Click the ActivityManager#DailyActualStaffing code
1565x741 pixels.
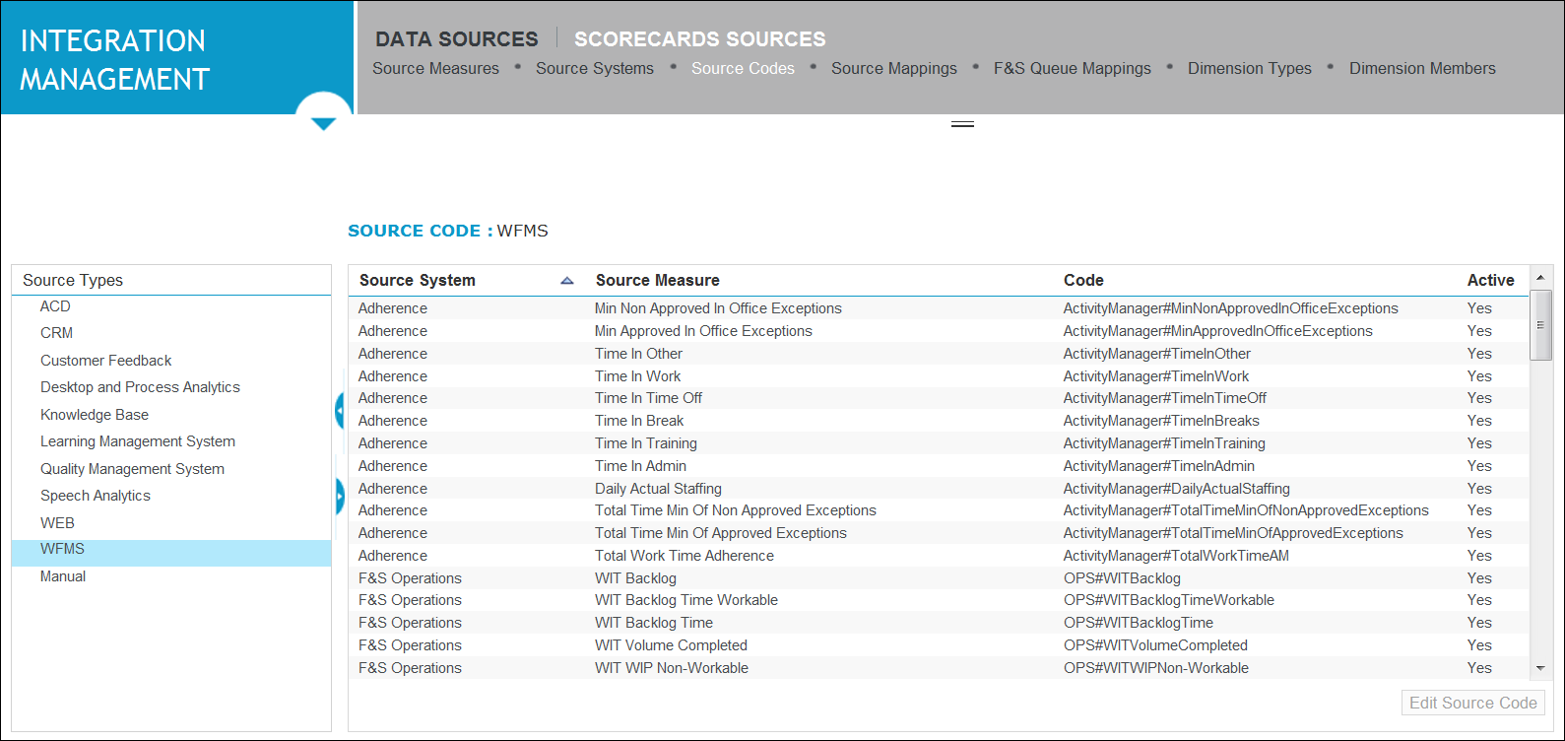pyautogui.click(x=1176, y=489)
